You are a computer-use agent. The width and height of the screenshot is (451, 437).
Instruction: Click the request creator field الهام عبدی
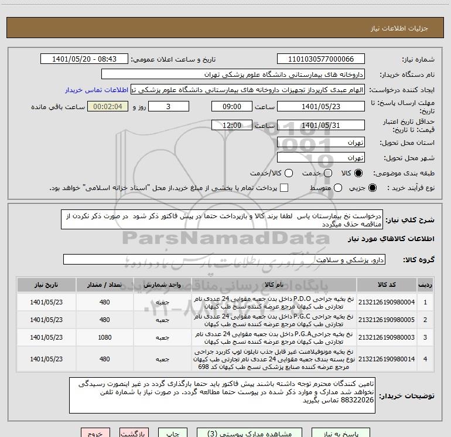pyautogui.click(x=248, y=90)
